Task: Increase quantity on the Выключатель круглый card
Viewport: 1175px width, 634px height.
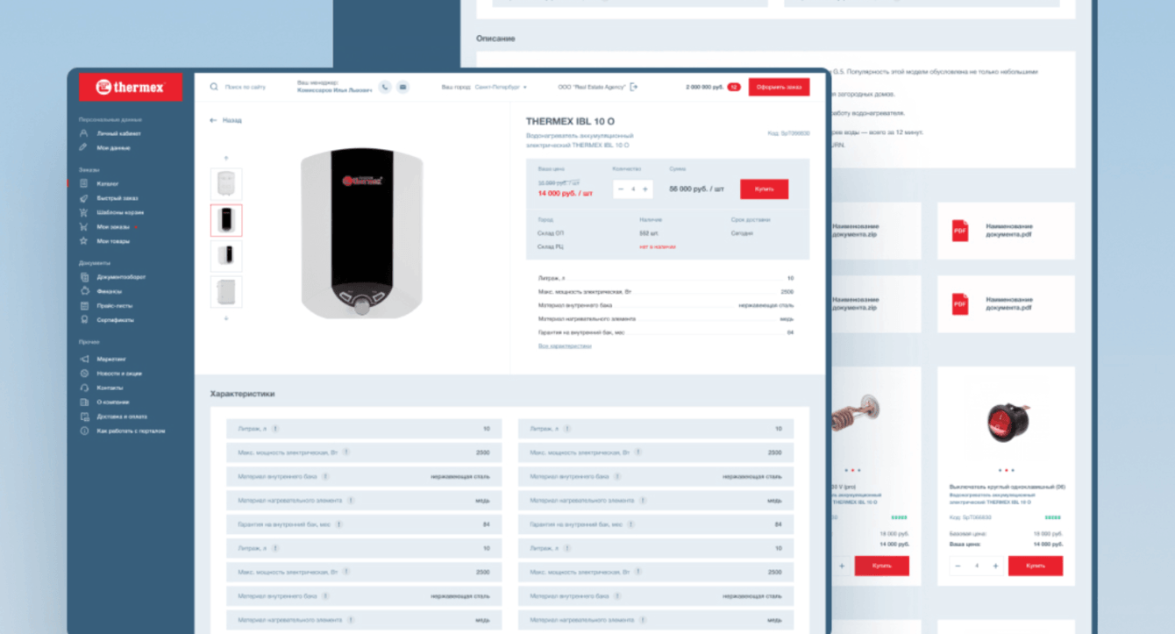Action: [995, 566]
